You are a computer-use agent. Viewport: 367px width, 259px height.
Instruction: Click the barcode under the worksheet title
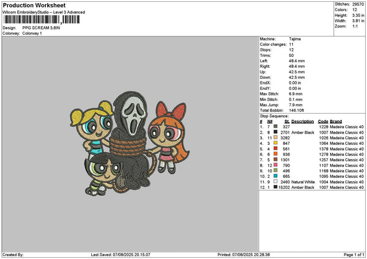(x=42, y=20)
